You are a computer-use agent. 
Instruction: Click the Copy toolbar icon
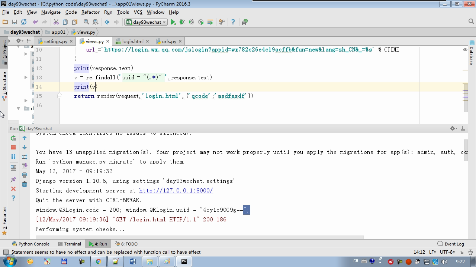(65, 22)
